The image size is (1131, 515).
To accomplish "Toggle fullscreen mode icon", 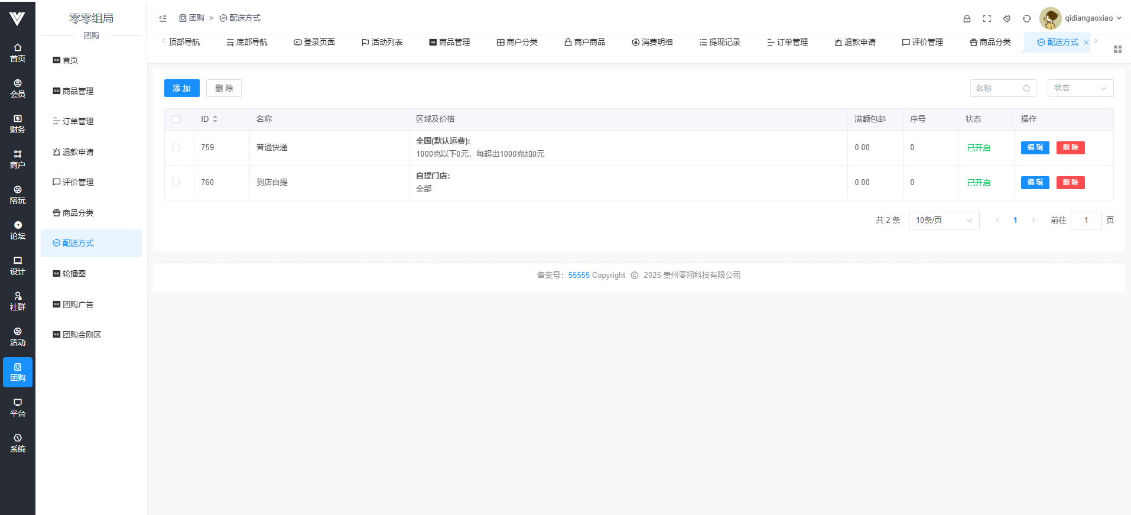I will tap(987, 18).
